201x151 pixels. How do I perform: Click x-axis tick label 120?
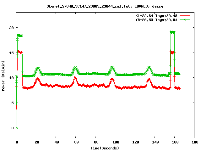point(136,142)
